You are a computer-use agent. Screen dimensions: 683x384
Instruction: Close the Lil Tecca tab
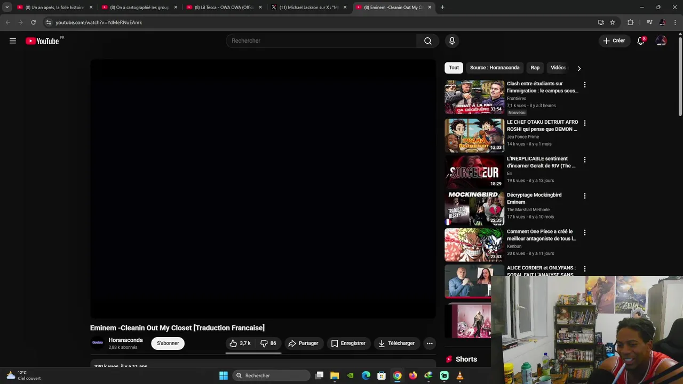click(x=260, y=7)
